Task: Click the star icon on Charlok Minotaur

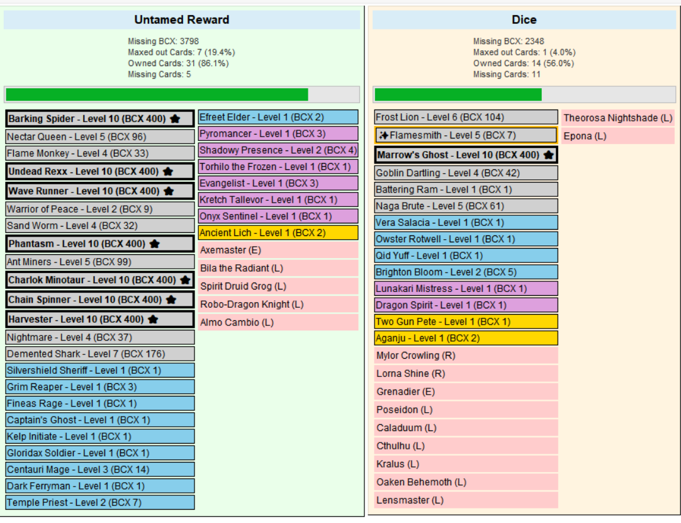Action: (186, 279)
